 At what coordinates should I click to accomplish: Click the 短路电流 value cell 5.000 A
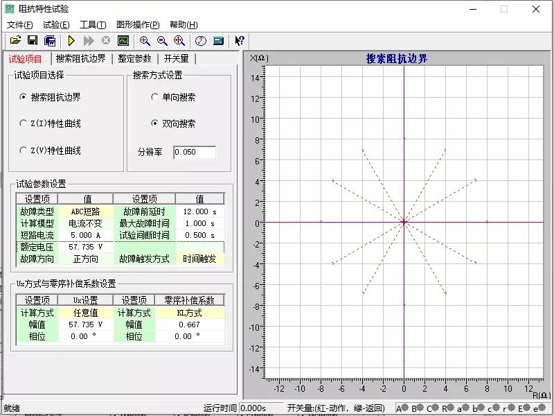coord(85,235)
